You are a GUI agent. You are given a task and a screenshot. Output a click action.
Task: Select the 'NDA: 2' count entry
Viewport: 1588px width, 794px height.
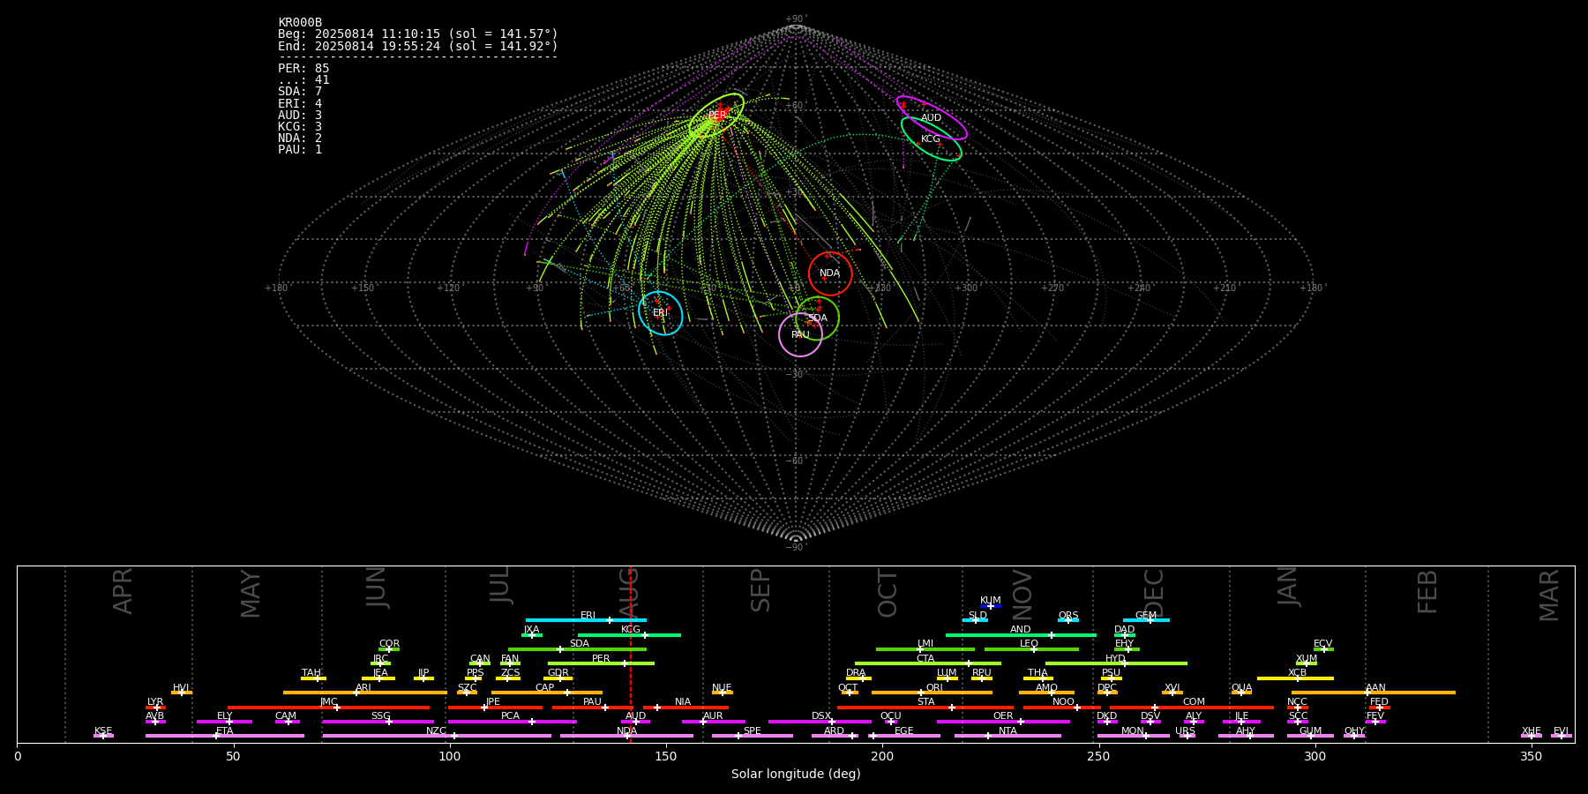click(x=300, y=138)
